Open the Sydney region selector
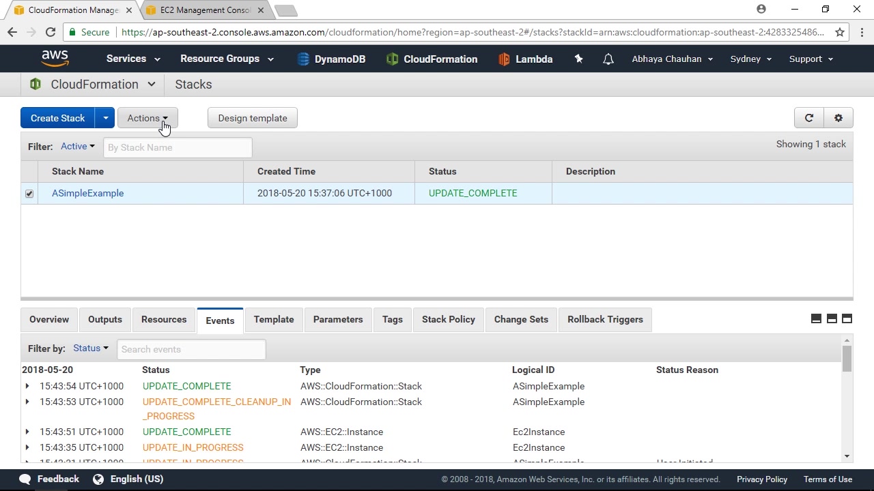Viewport: 874px width, 491px height. tap(751, 59)
